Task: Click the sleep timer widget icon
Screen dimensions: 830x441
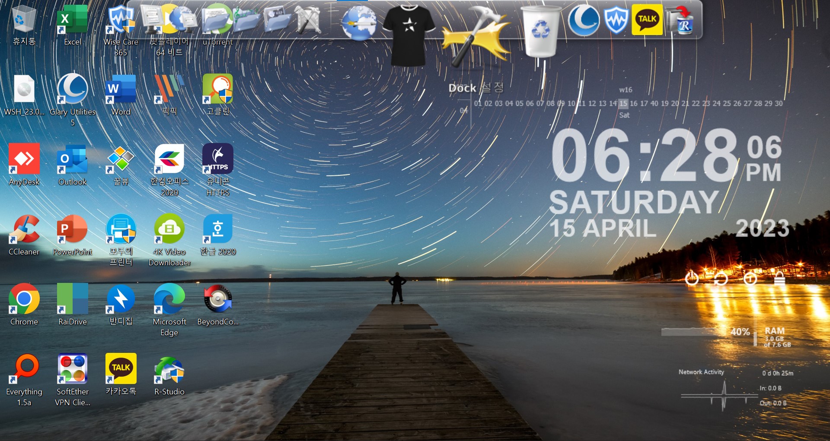Action: [x=750, y=279]
